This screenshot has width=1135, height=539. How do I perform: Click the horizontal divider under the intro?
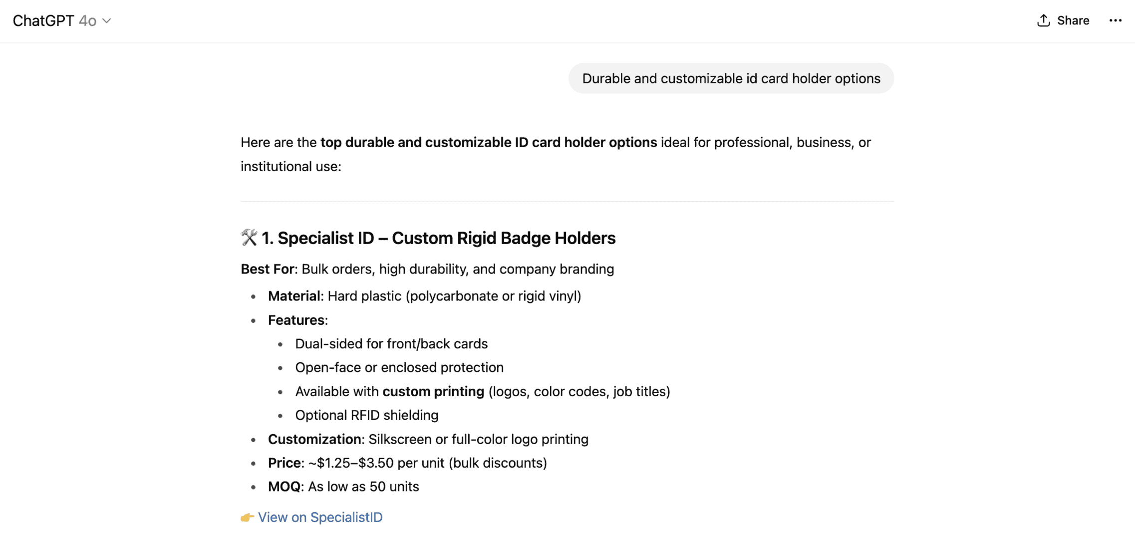tap(567, 202)
